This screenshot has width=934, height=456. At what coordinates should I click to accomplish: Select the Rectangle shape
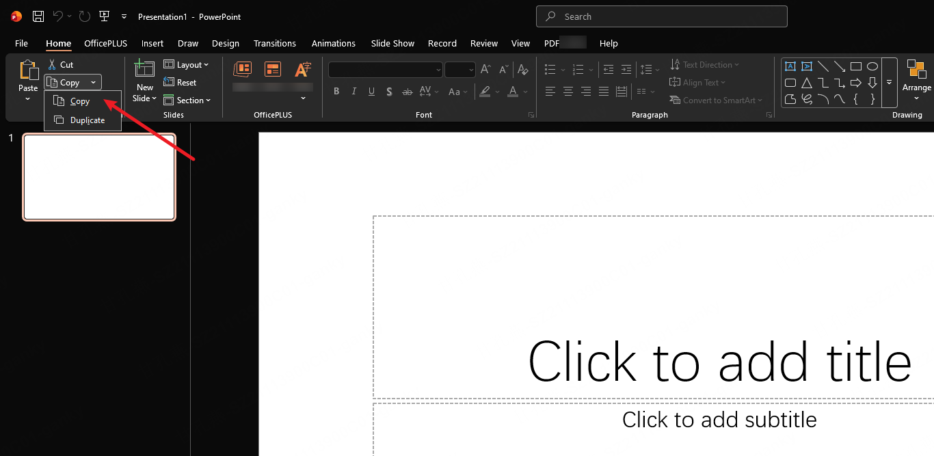(x=856, y=66)
